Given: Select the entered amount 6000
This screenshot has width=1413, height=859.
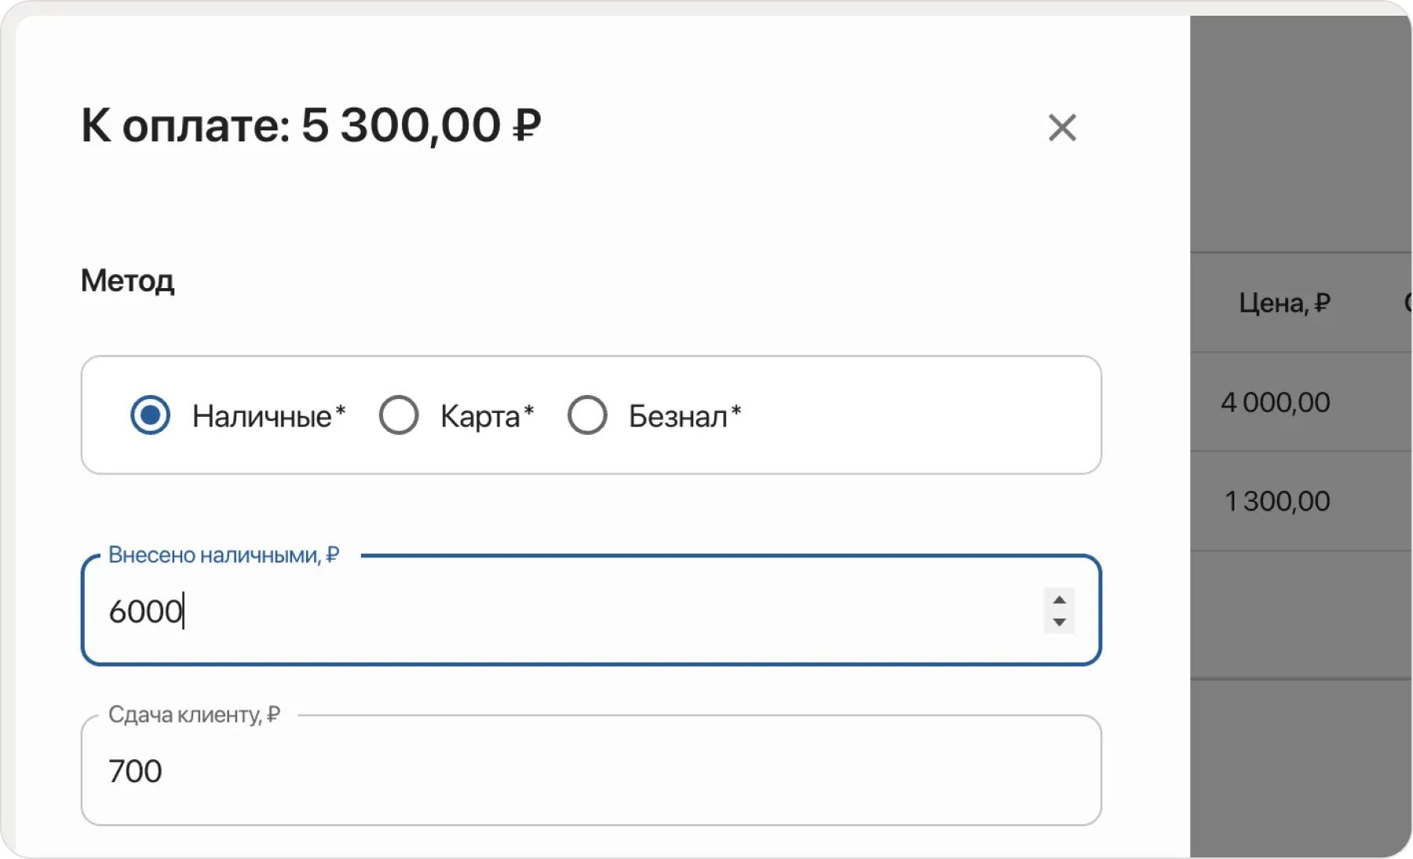Looking at the screenshot, I should click(x=146, y=611).
